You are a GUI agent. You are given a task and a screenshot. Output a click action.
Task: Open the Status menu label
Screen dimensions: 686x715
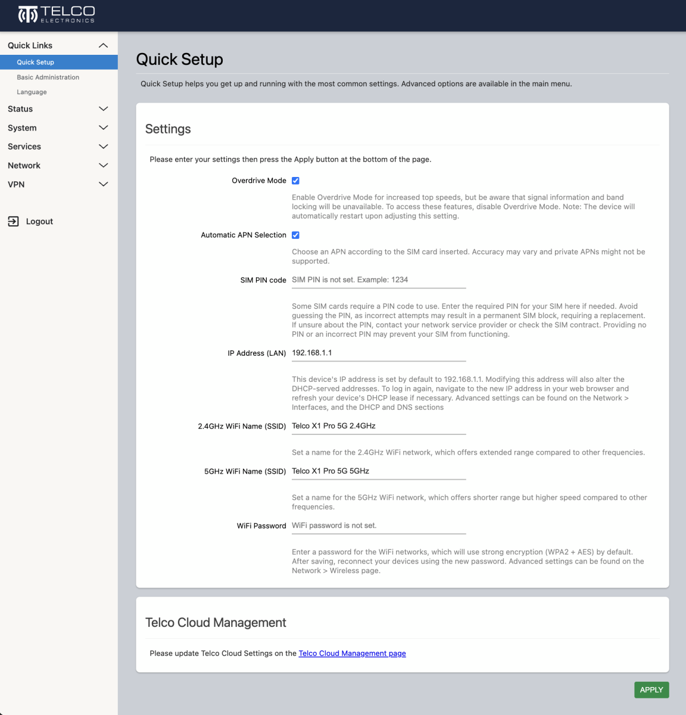coord(20,109)
